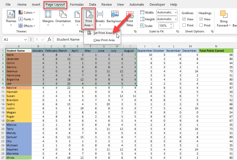Image resolution: width=237 pixels, height=160 pixels.
Task: Click the formula bar cancel X icon
Action: [37, 39]
